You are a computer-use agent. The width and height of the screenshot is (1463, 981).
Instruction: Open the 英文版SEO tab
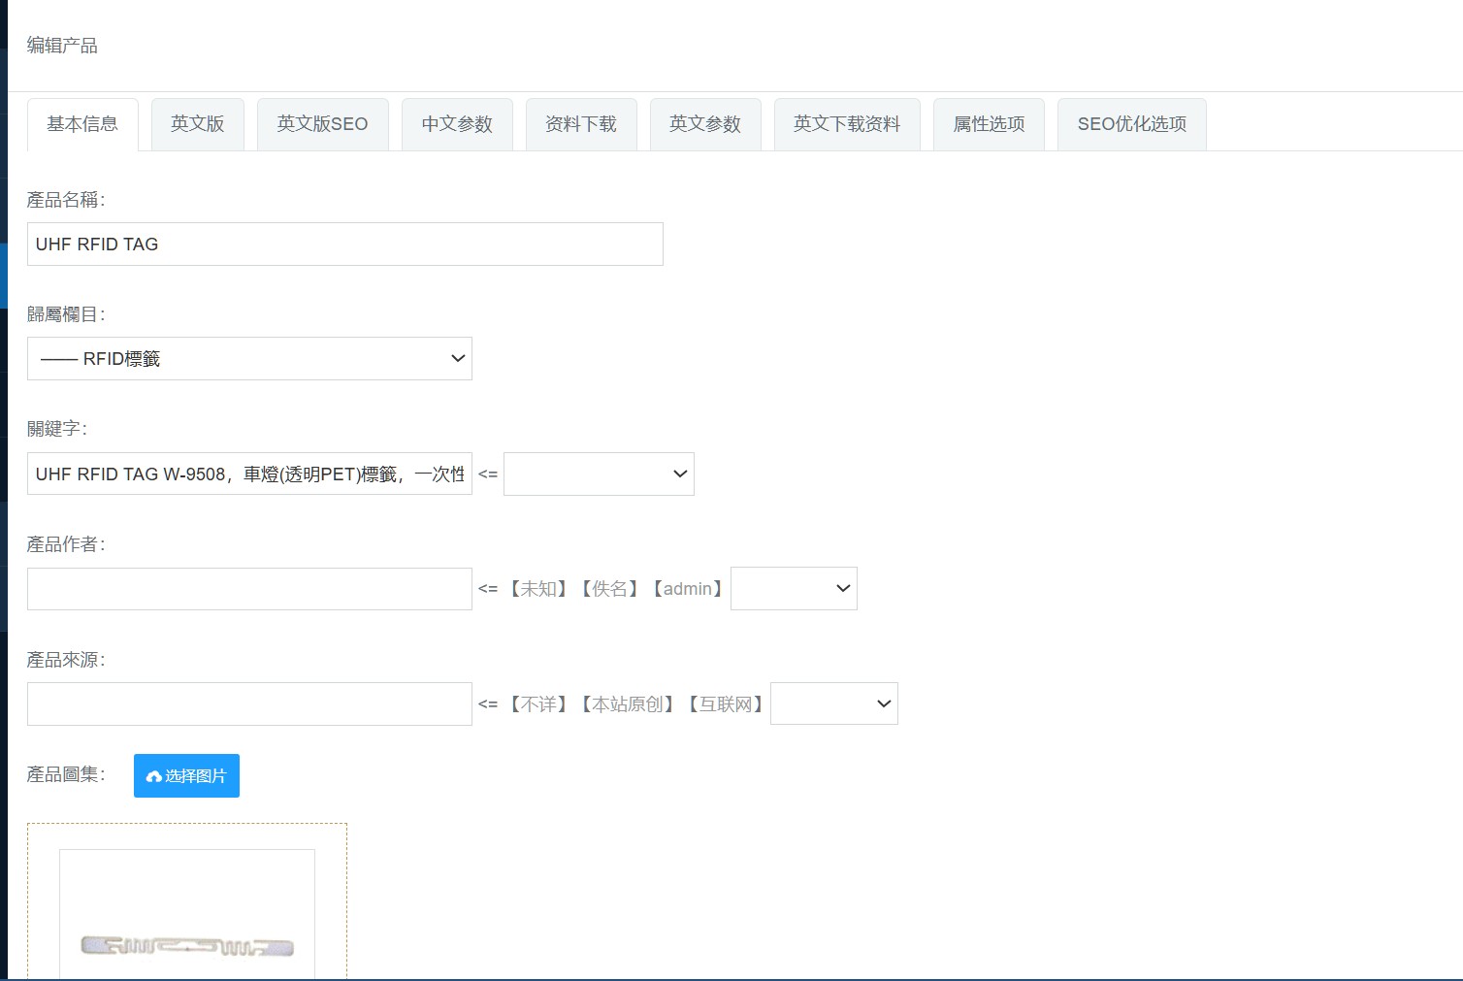[x=322, y=124]
